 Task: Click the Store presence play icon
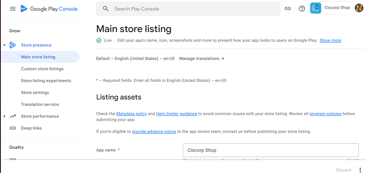(13, 45)
